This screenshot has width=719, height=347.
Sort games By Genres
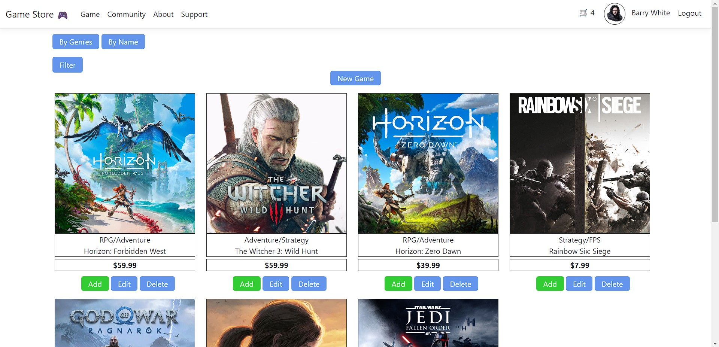(76, 42)
